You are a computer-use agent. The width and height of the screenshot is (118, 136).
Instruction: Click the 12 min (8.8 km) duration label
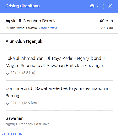click(23, 73)
